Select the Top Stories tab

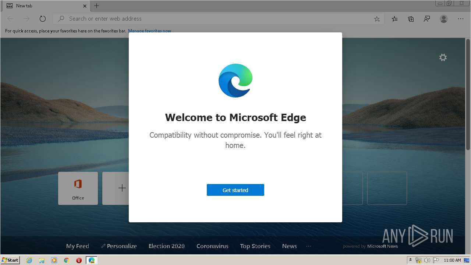tap(255, 246)
